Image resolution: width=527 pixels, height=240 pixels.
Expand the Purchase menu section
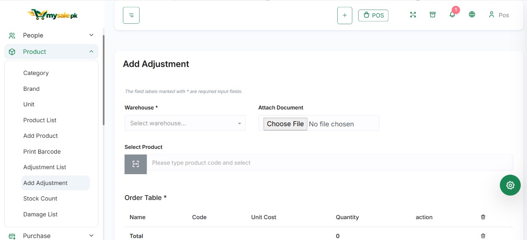tap(51, 236)
